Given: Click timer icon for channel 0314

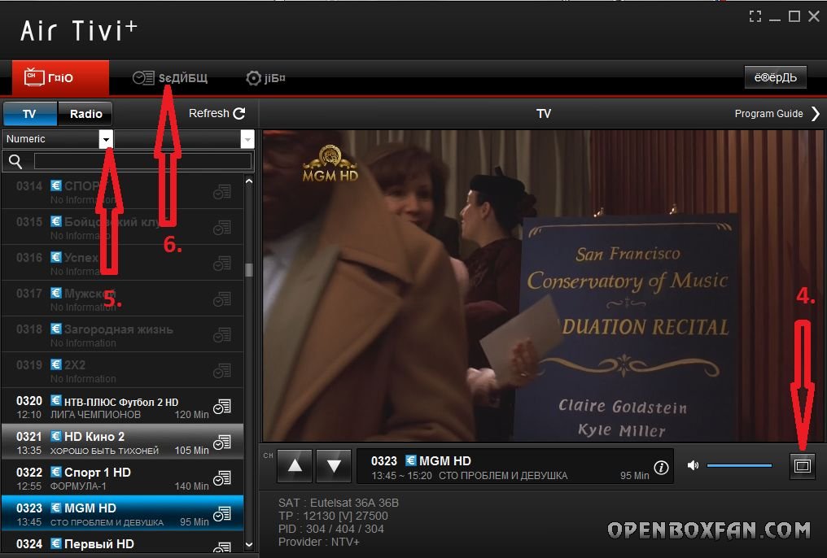Looking at the screenshot, I should point(222,192).
